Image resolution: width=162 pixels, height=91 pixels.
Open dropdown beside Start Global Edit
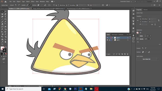tap(157, 59)
